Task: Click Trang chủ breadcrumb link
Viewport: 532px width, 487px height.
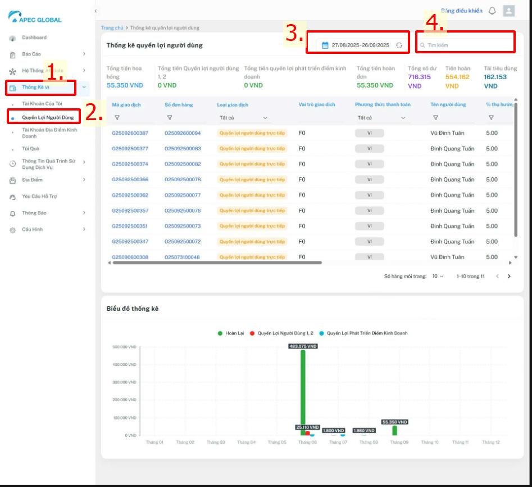Action: pyautogui.click(x=112, y=27)
